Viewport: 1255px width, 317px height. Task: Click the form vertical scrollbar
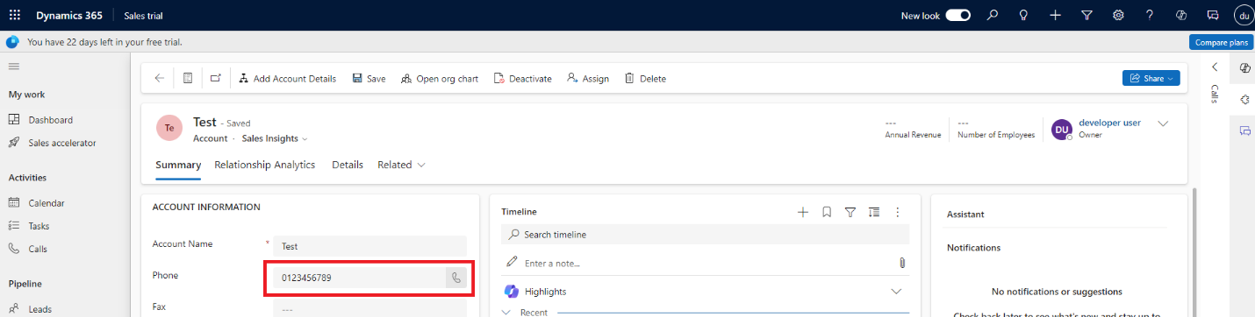[x=1194, y=252]
